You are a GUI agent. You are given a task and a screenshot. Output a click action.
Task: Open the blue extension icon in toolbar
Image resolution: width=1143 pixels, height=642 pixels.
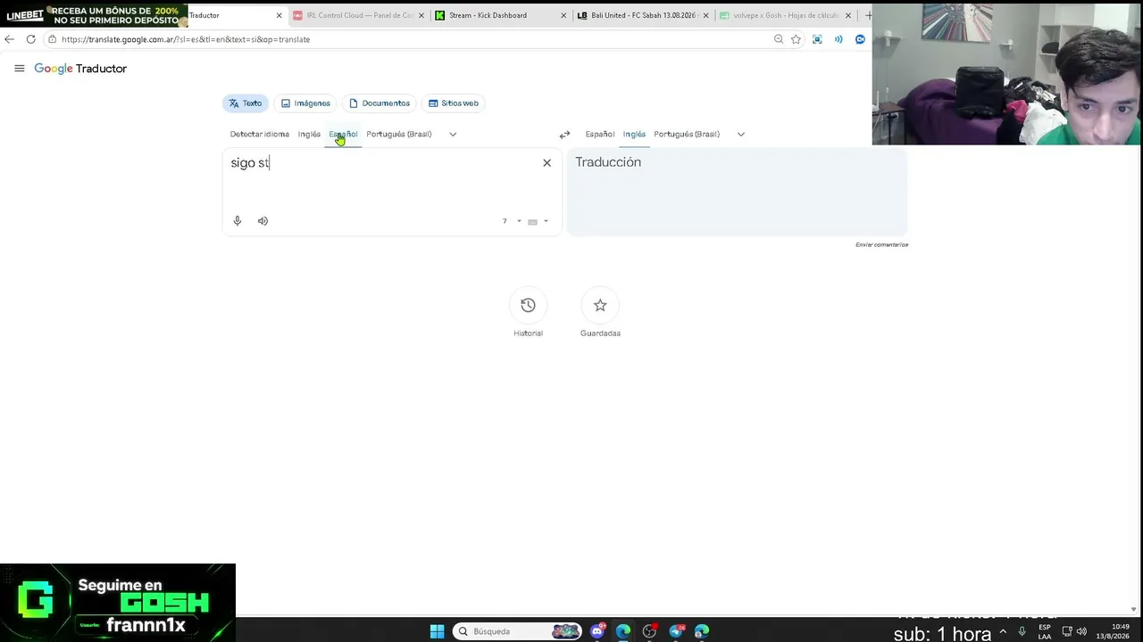click(860, 39)
